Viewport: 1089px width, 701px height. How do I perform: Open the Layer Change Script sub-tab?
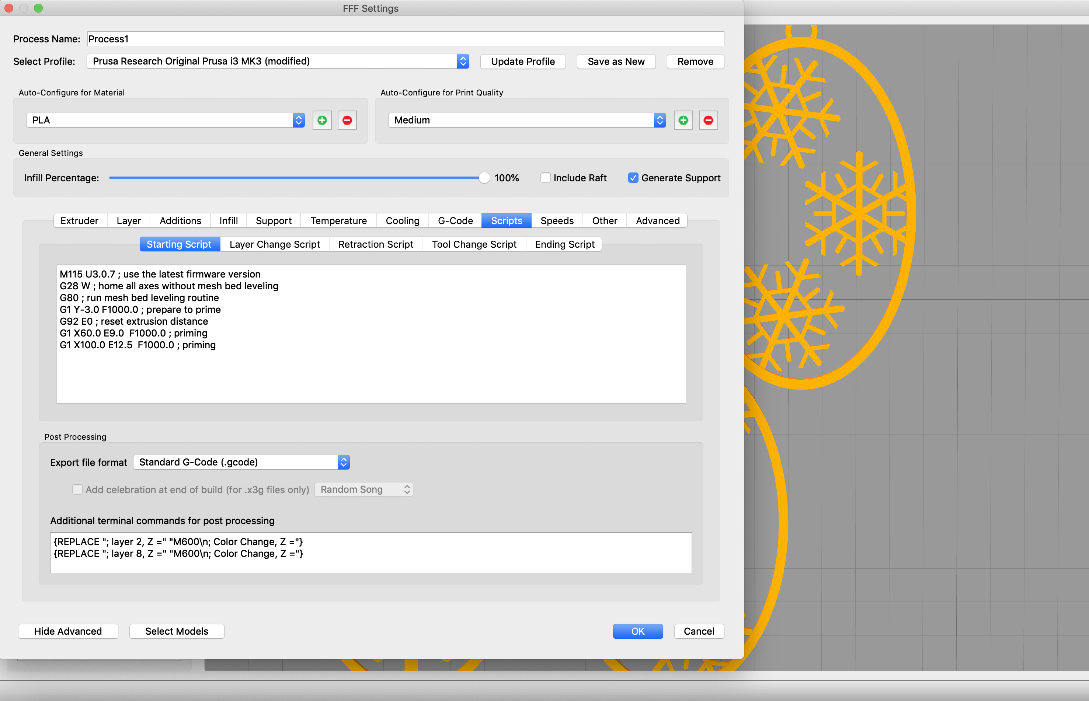coord(275,244)
